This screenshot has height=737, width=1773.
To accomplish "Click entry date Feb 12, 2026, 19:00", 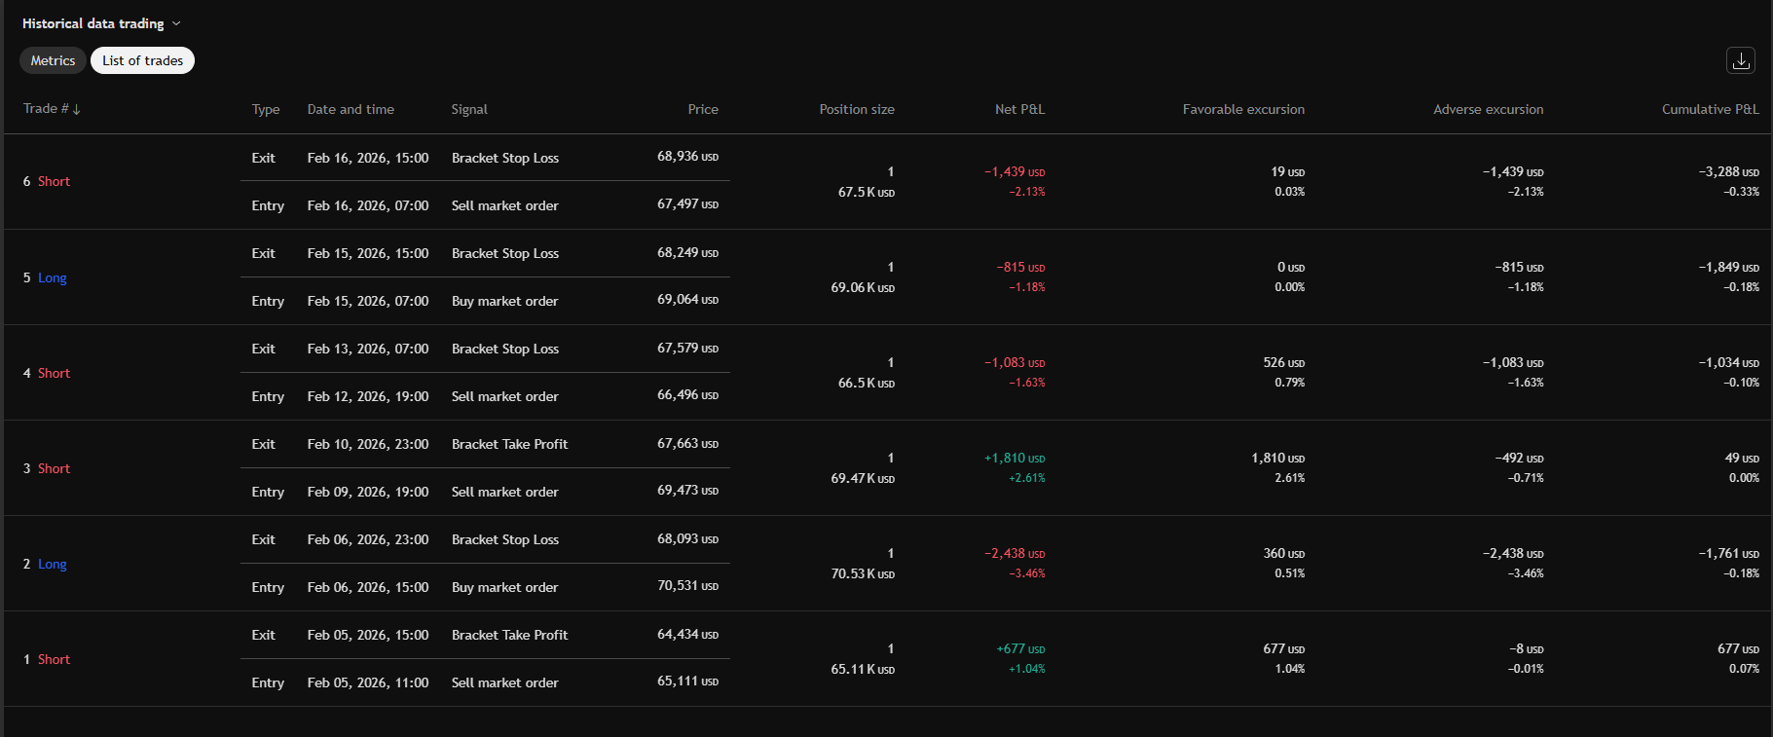I will (368, 396).
